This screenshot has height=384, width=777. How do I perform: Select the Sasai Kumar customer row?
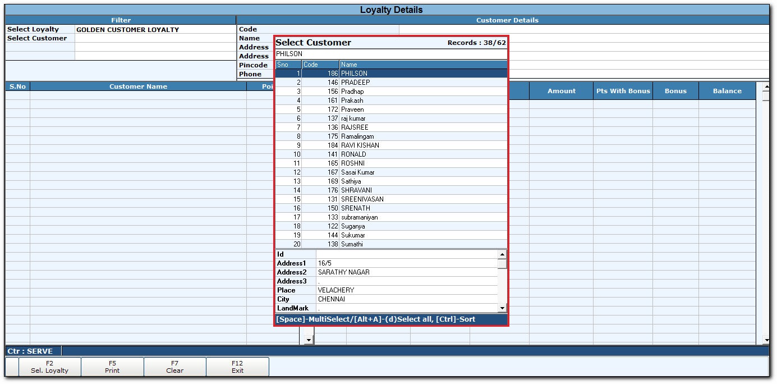point(391,172)
